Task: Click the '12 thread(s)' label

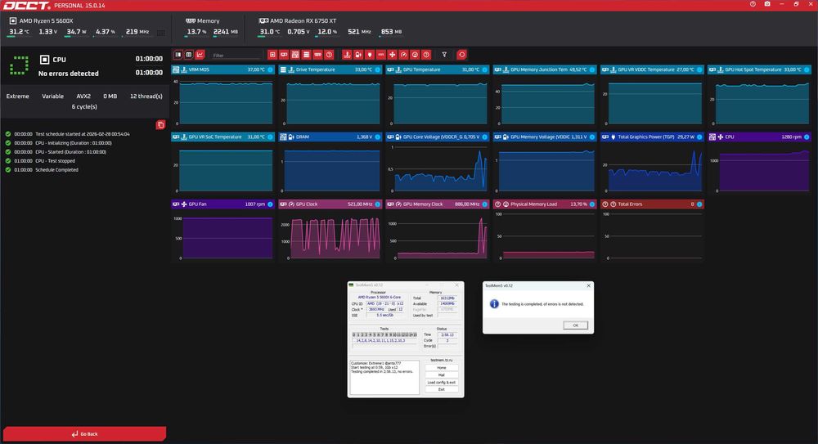Action: [x=146, y=96]
